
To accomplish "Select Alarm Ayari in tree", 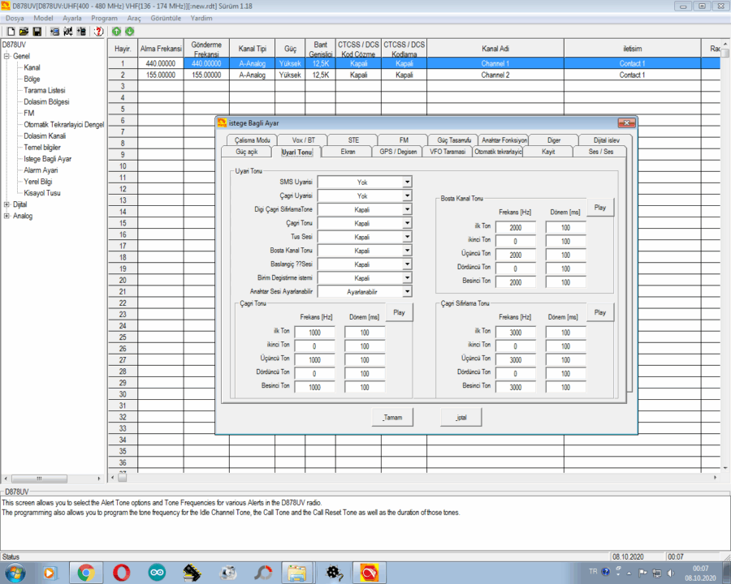I will pyautogui.click(x=41, y=170).
